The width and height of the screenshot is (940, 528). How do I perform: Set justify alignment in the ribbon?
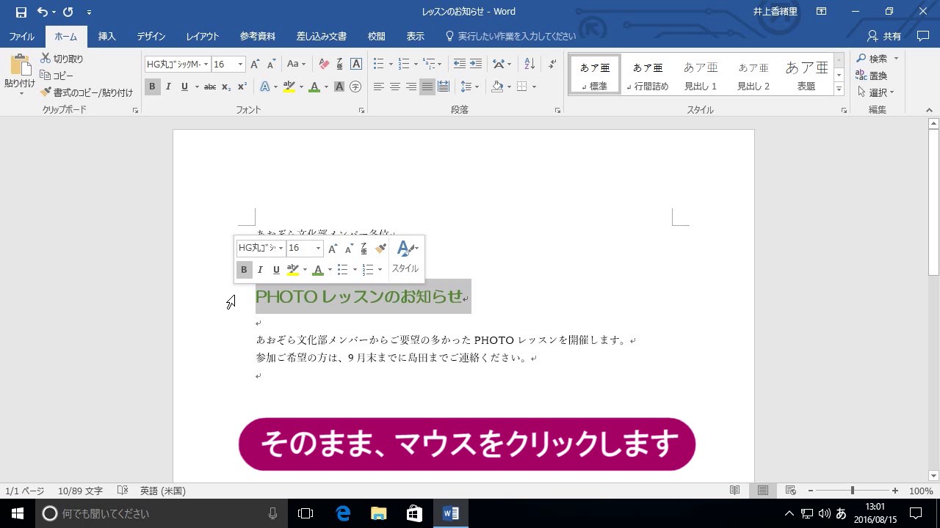(427, 87)
